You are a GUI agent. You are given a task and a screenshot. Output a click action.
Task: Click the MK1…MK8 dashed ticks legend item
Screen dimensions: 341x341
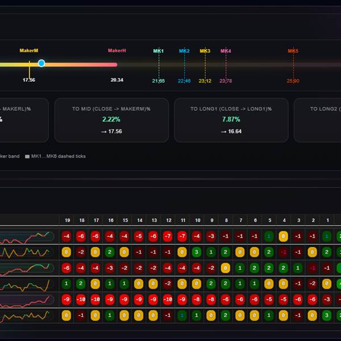tap(55, 156)
